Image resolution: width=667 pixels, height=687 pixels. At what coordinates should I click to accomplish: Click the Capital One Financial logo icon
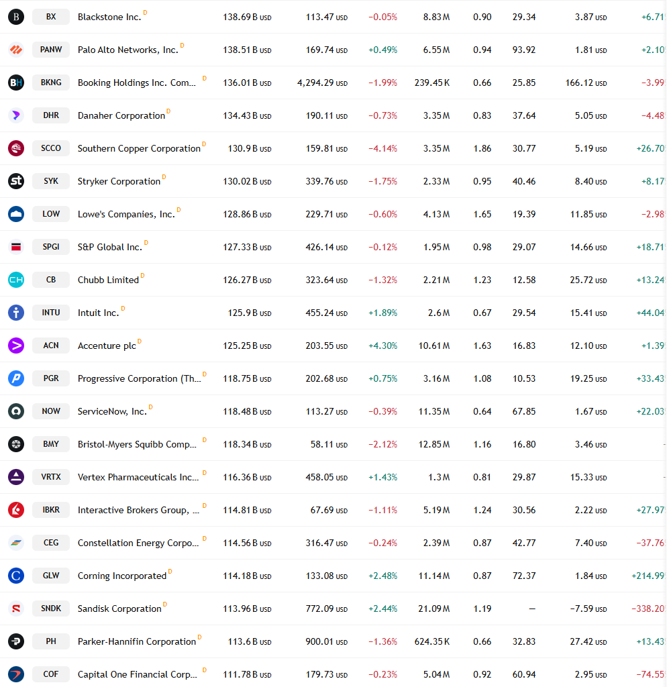[16, 674]
